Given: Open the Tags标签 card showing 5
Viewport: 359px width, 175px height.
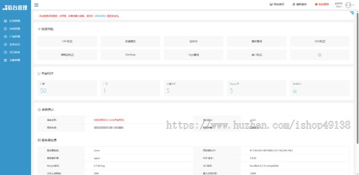Looking at the screenshot, I should point(256,88).
